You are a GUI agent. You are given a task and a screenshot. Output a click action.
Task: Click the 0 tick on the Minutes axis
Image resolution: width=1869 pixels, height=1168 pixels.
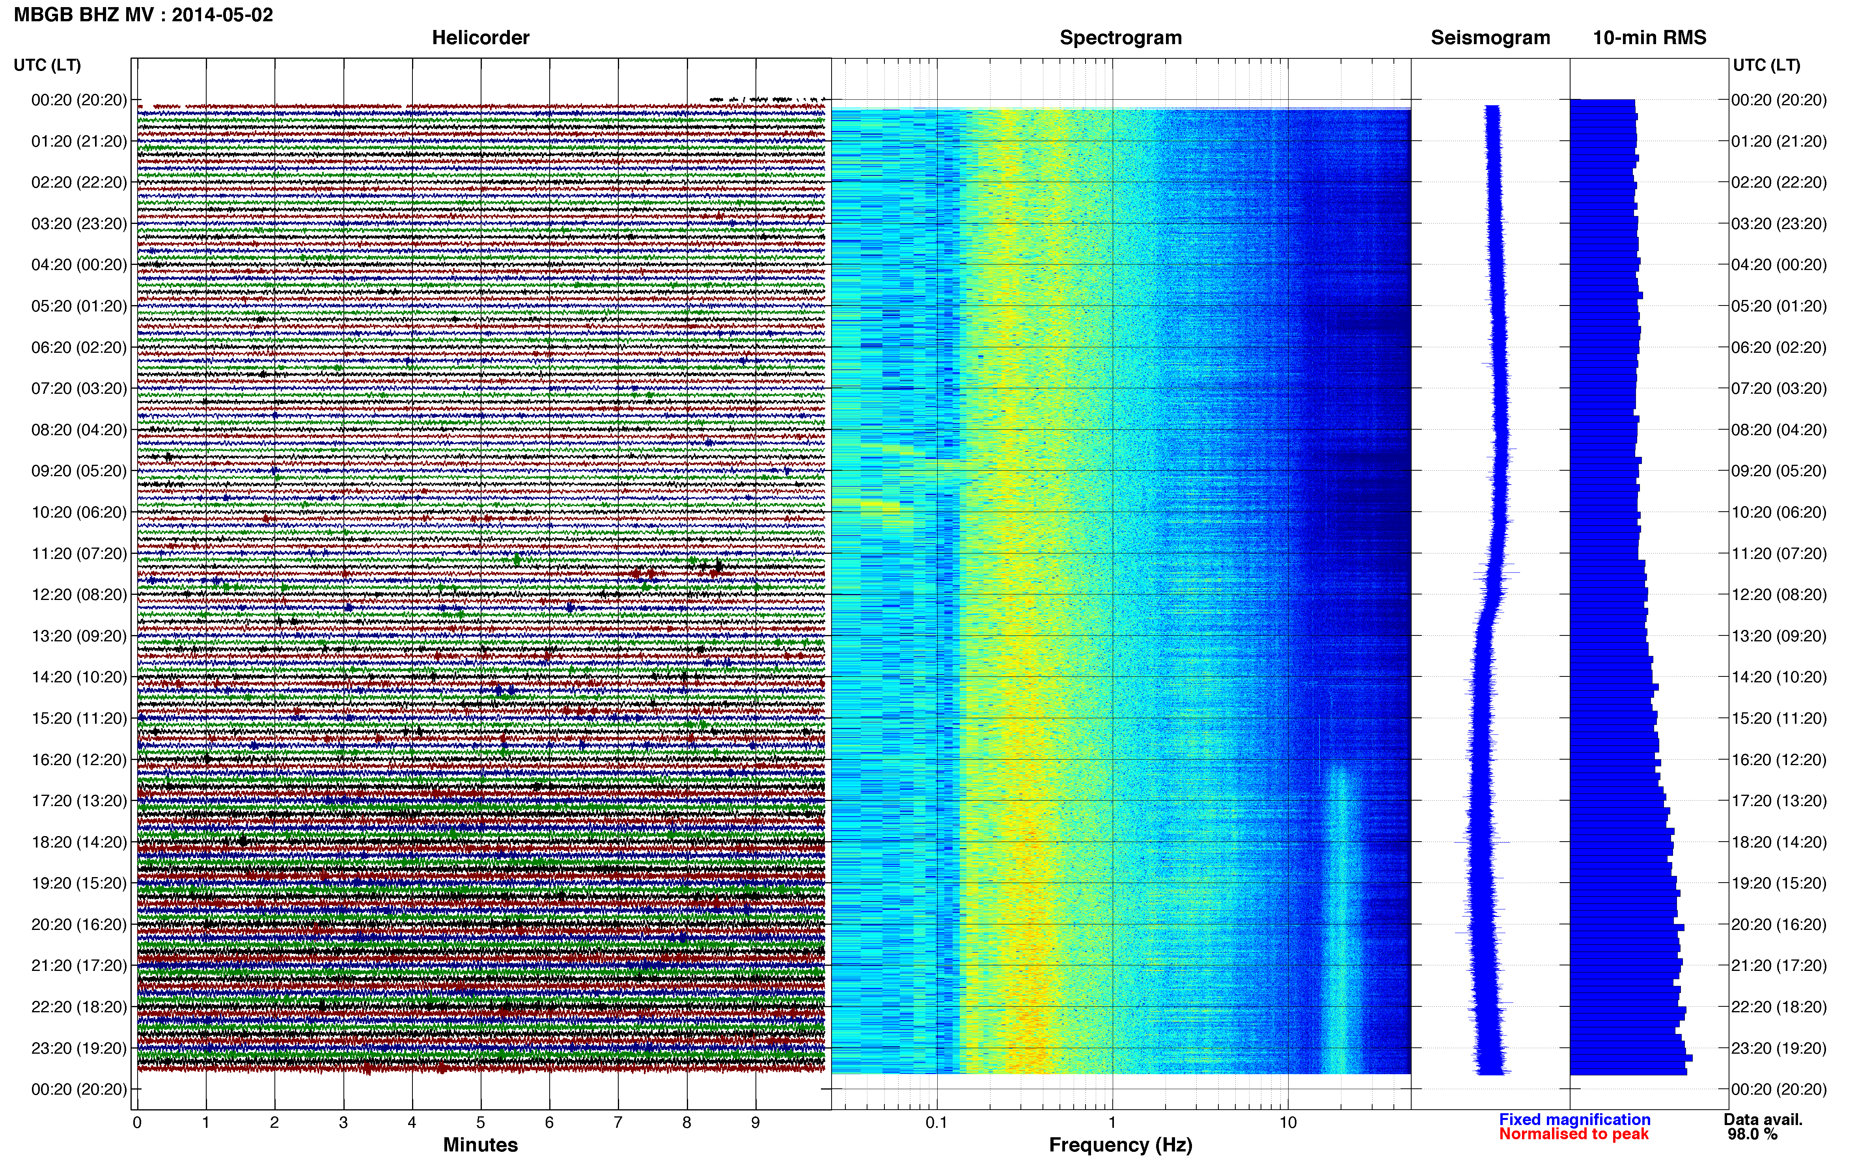(x=137, y=1122)
